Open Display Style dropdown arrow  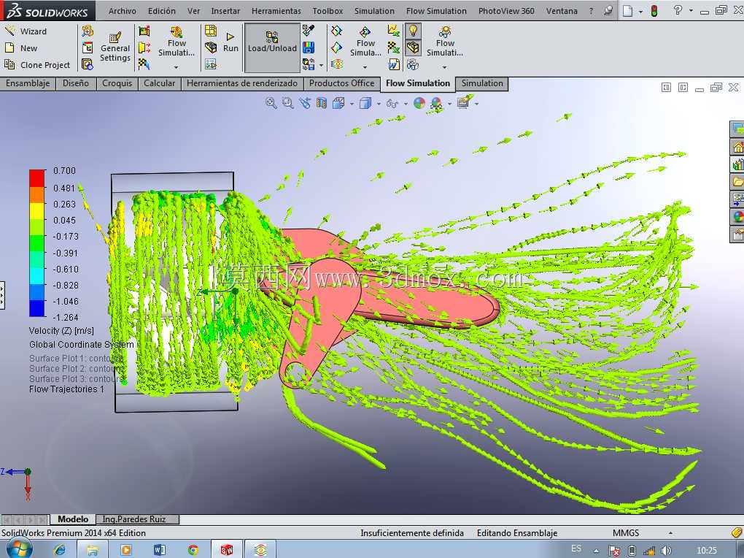click(x=379, y=104)
